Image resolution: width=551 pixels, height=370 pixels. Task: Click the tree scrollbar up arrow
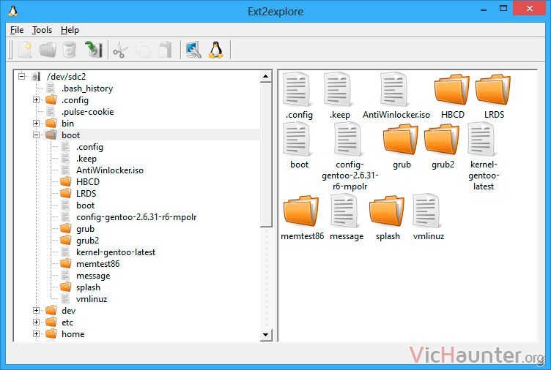[x=266, y=76]
